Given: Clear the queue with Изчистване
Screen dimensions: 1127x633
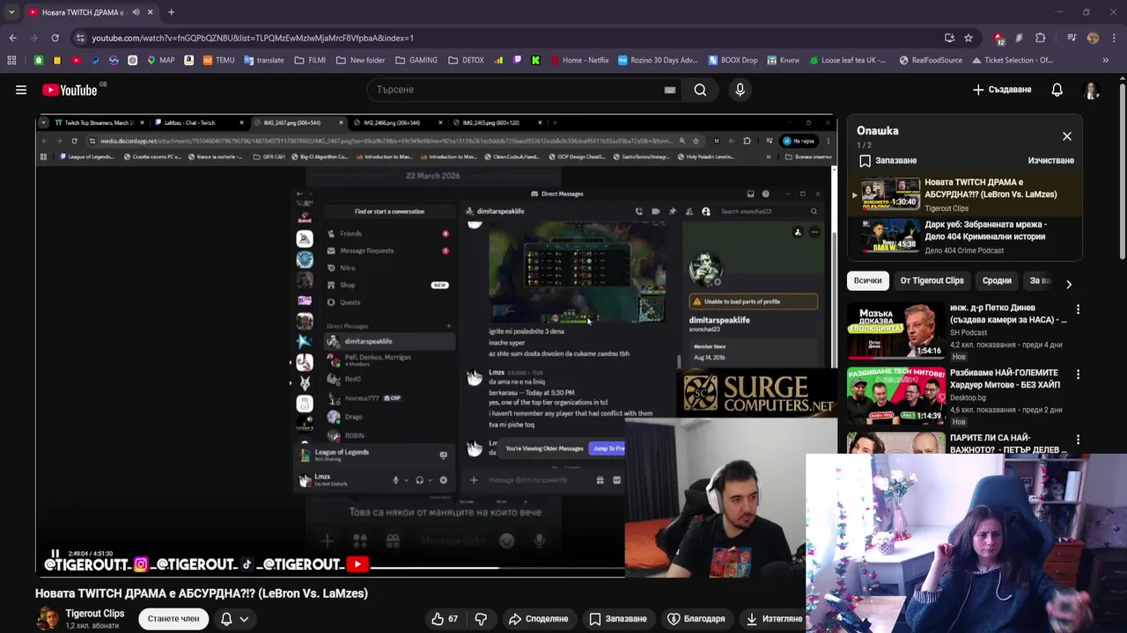Looking at the screenshot, I should pyautogui.click(x=1050, y=161).
